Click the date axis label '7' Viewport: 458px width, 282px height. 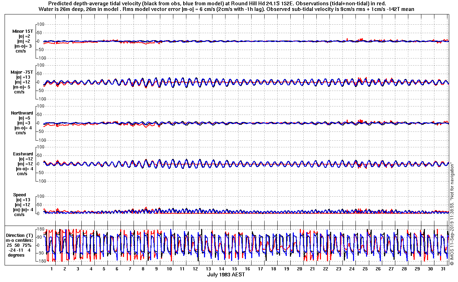click(130, 269)
